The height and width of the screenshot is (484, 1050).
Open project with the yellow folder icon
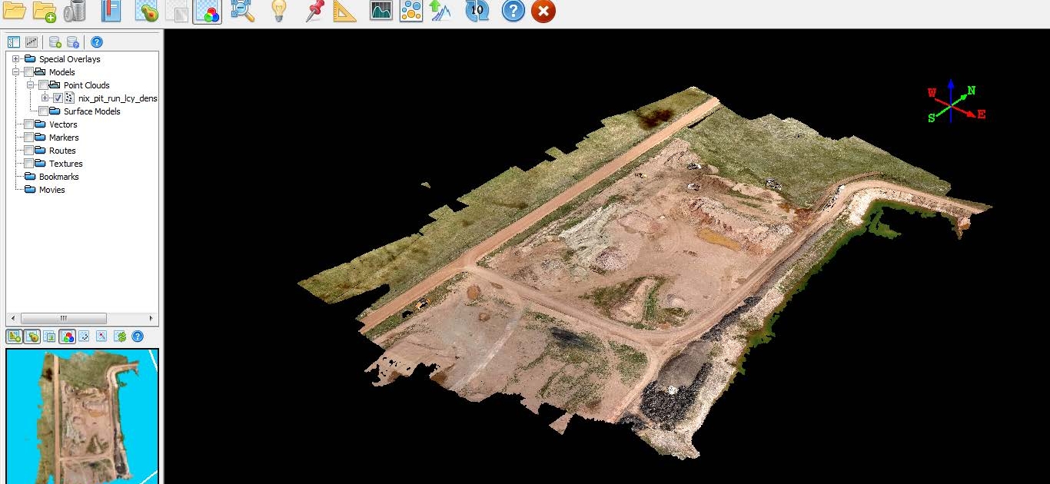tap(14, 11)
